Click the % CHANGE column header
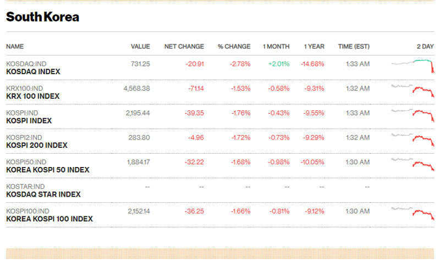 pyautogui.click(x=234, y=47)
